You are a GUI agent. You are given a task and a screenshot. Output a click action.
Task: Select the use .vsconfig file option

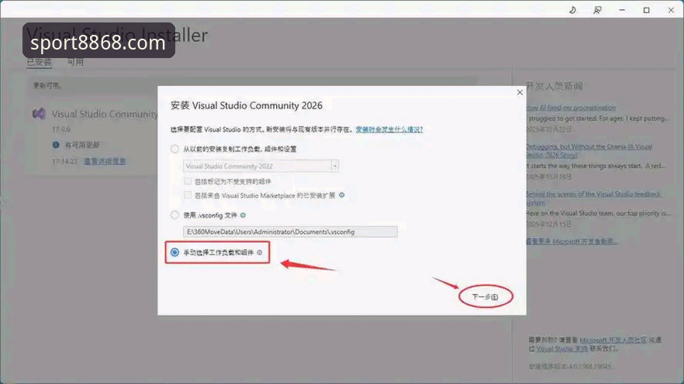(x=174, y=215)
